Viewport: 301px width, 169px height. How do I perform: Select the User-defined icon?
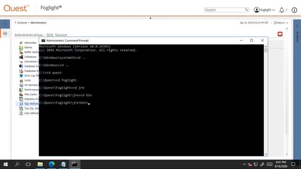point(21,113)
